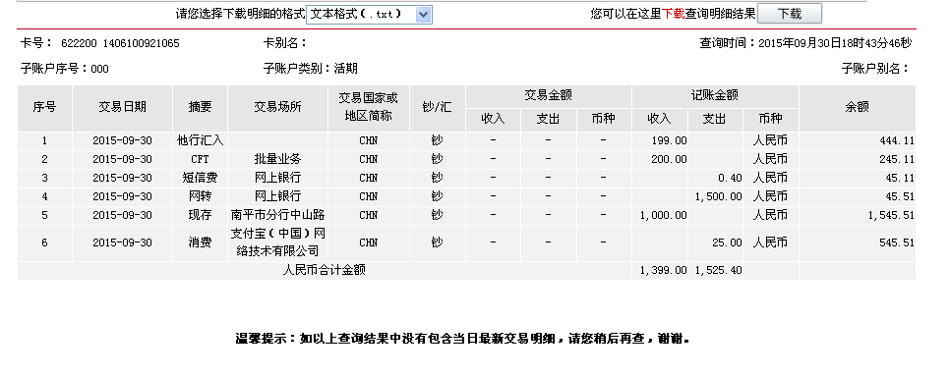Viewport: 950px width, 376px height.
Task: Click the 444.11 balance value
Action: (897, 140)
